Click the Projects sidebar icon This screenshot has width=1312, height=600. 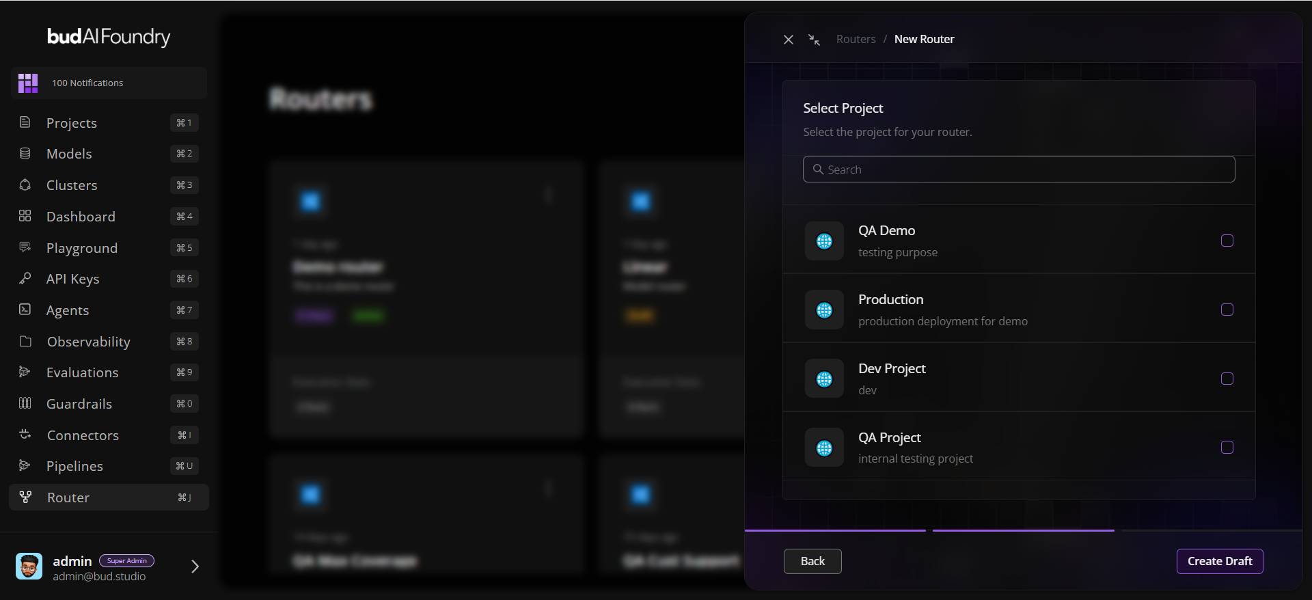[25, 122]
